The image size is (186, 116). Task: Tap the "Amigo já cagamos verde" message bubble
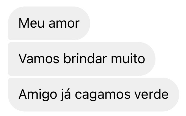pos(94,95)
